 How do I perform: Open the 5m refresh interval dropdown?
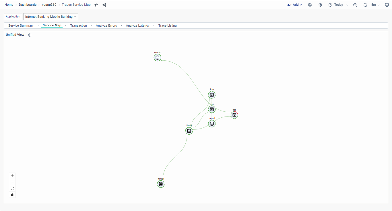tap(375, 5)
